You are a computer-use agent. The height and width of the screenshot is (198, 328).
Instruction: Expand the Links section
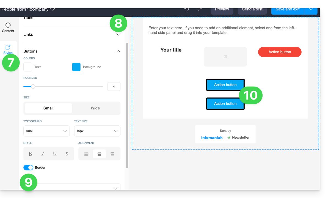pos(118,35)
